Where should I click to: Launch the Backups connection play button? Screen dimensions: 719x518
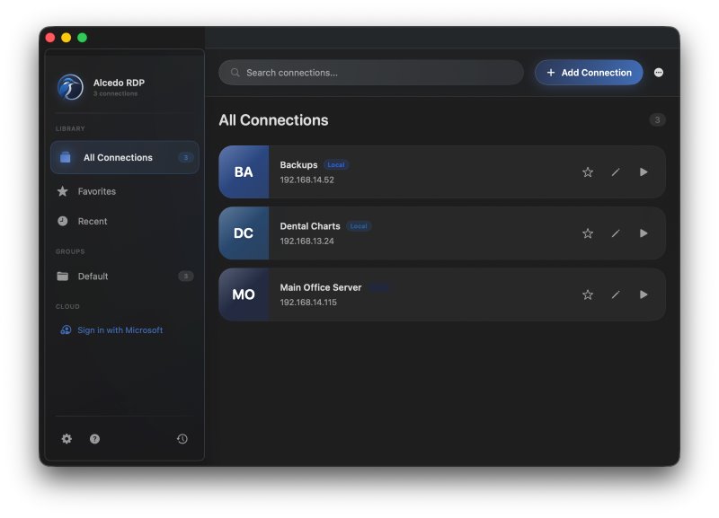pos(644,172)
